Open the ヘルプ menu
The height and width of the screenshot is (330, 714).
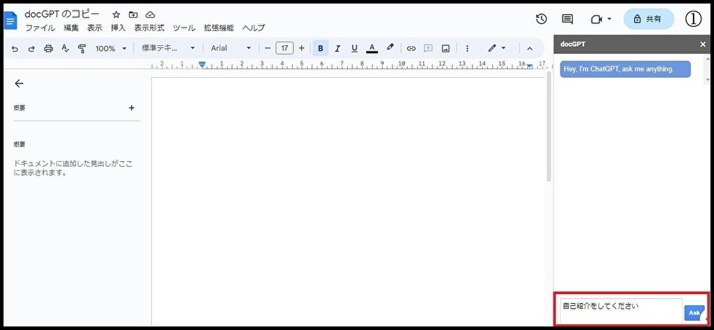pos(254,28)
